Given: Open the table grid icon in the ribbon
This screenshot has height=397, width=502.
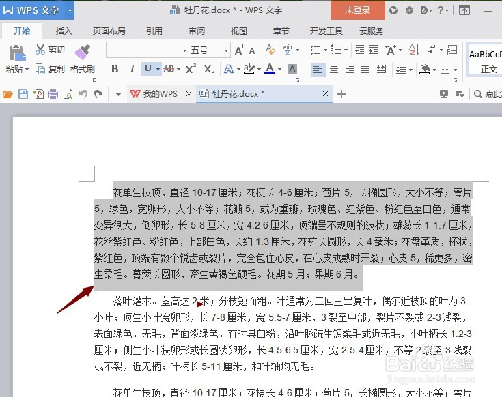Looking at the screenshot, I should pos(452,50).
